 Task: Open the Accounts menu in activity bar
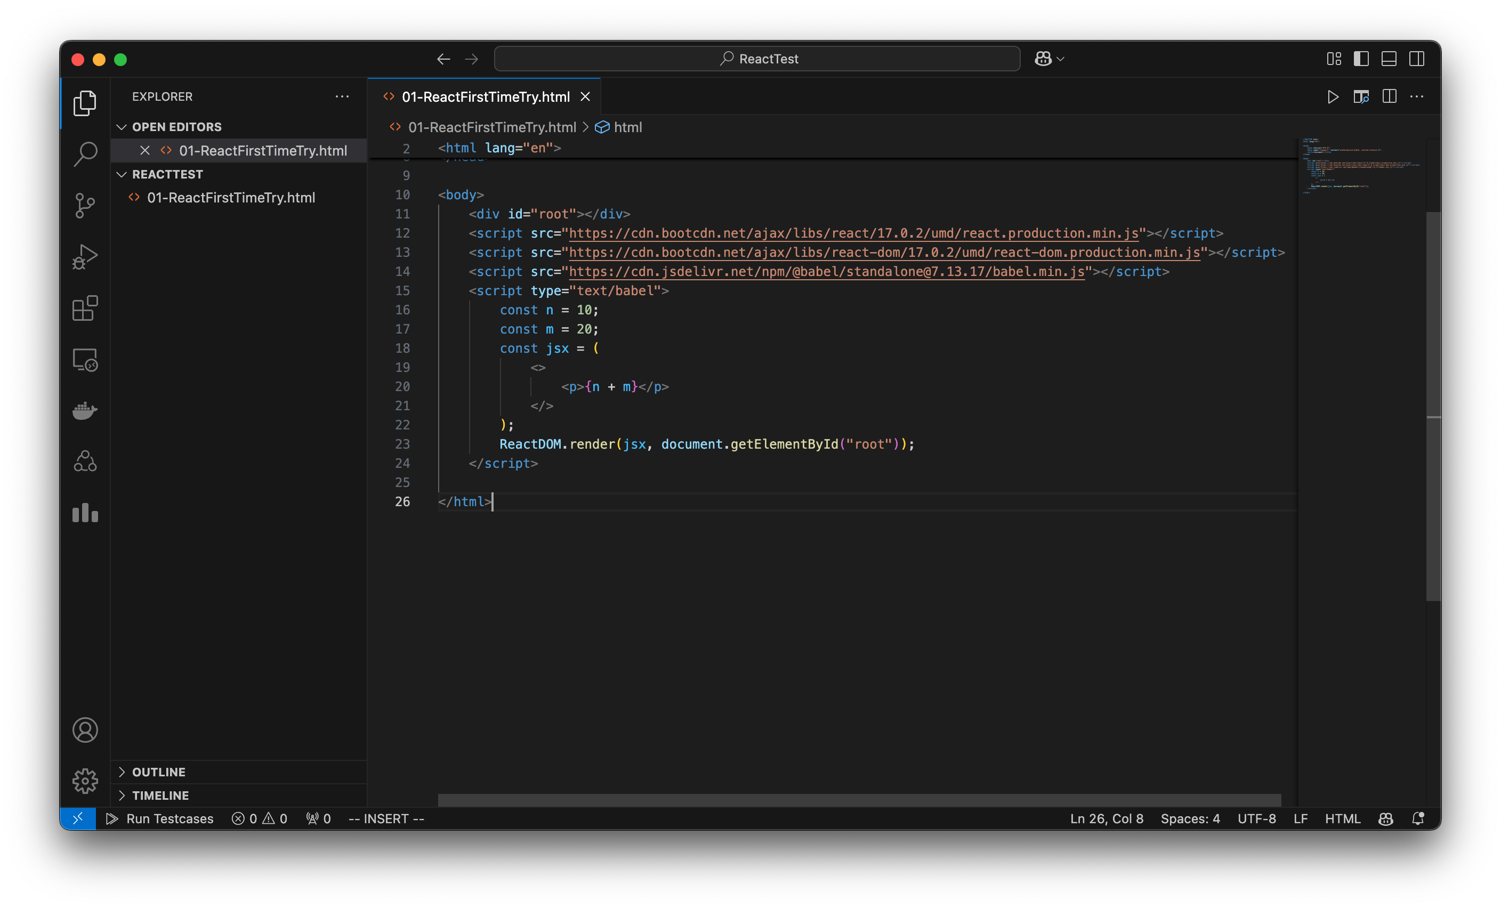85,730
